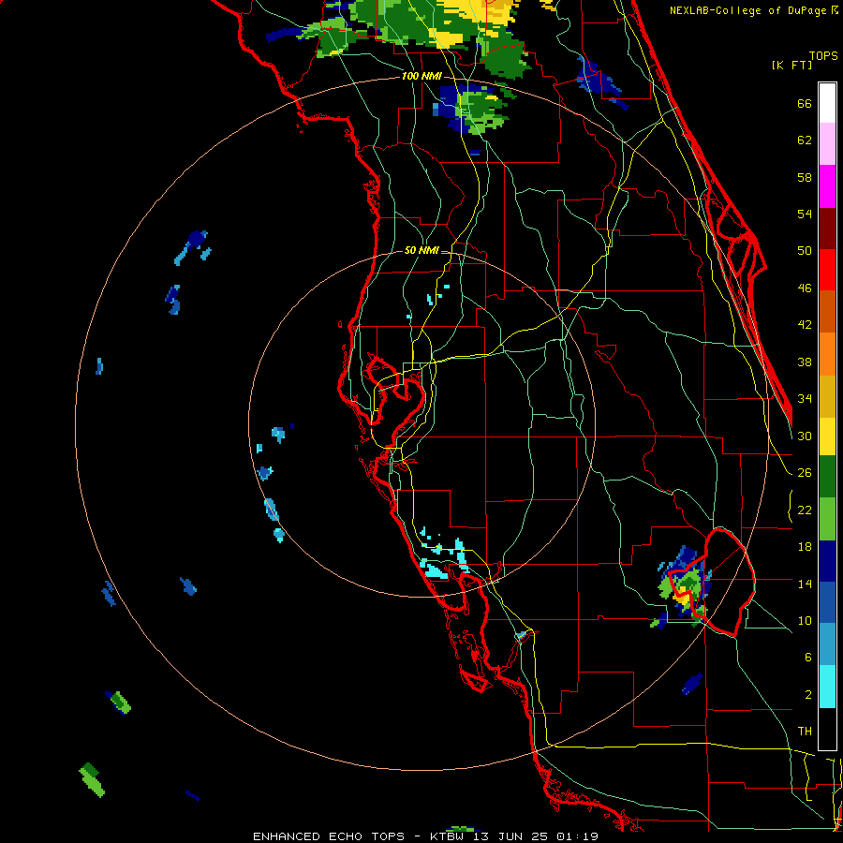
Task: Click the [K FT] units label
Action: (791, 65)
